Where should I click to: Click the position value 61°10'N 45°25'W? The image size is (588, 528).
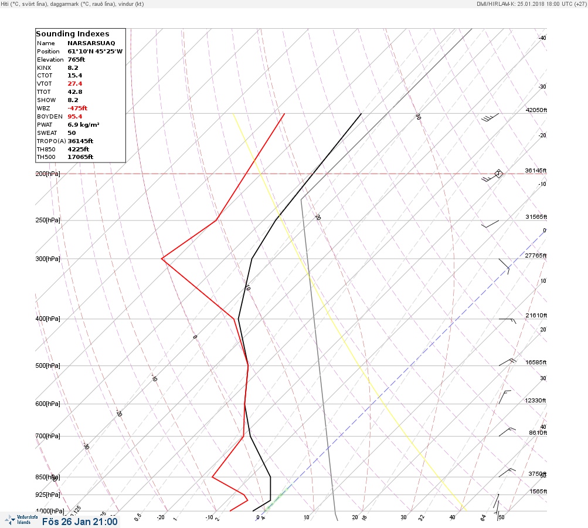coord(95,52)
